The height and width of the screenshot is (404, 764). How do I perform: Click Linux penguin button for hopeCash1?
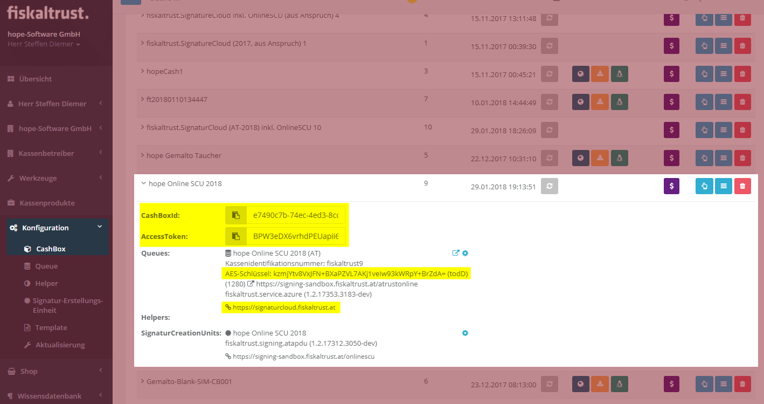(x=620, y=74)
